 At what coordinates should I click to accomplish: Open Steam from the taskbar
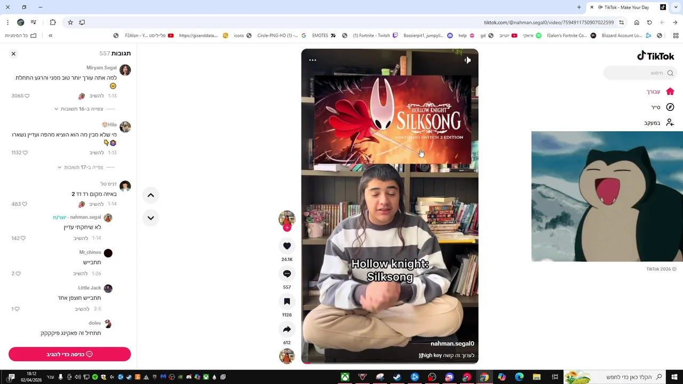point(397,377)
